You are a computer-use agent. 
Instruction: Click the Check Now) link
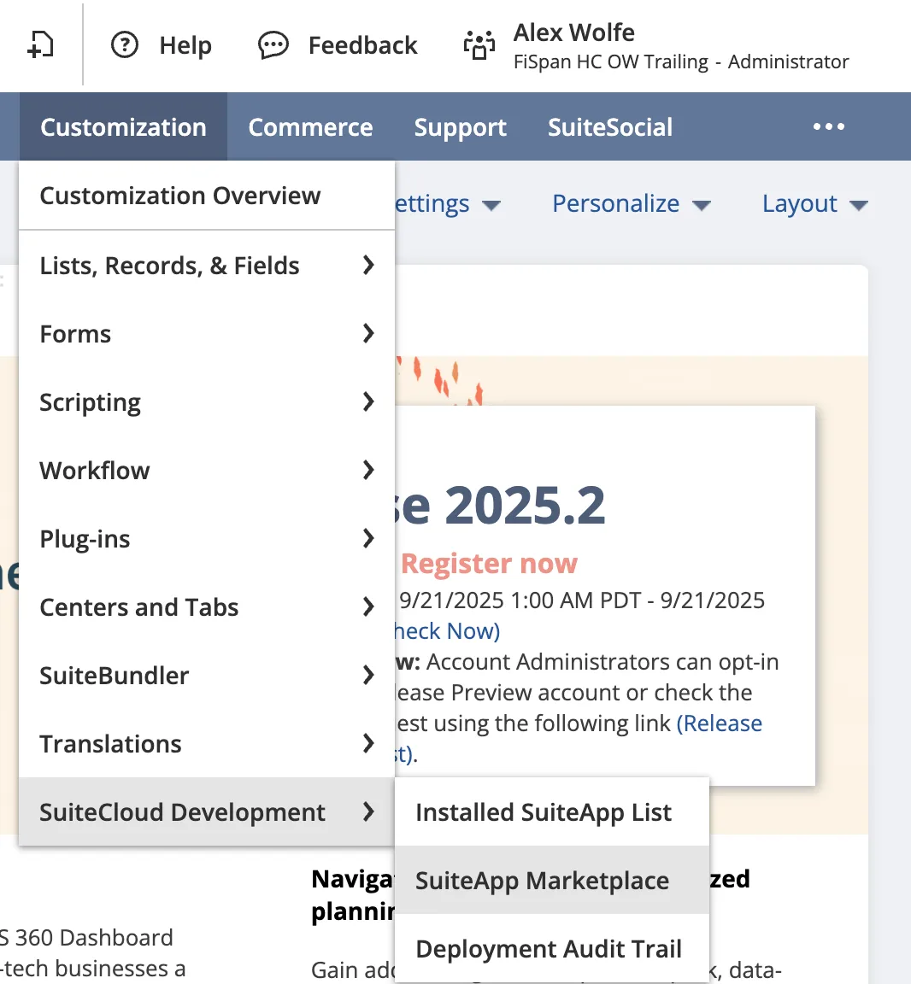pos(448,631)
